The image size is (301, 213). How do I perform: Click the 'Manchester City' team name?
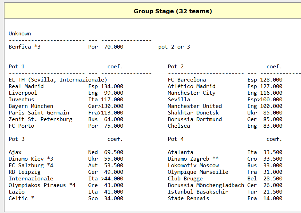pos(192,93)
